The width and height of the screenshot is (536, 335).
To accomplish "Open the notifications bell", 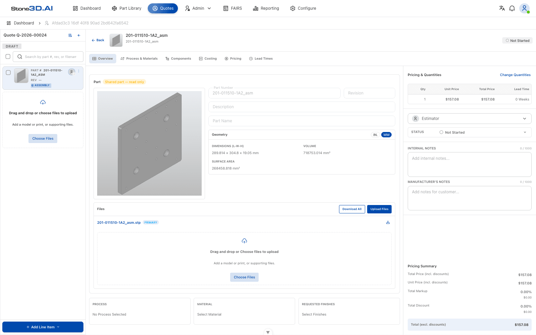I will coord(512,8).
